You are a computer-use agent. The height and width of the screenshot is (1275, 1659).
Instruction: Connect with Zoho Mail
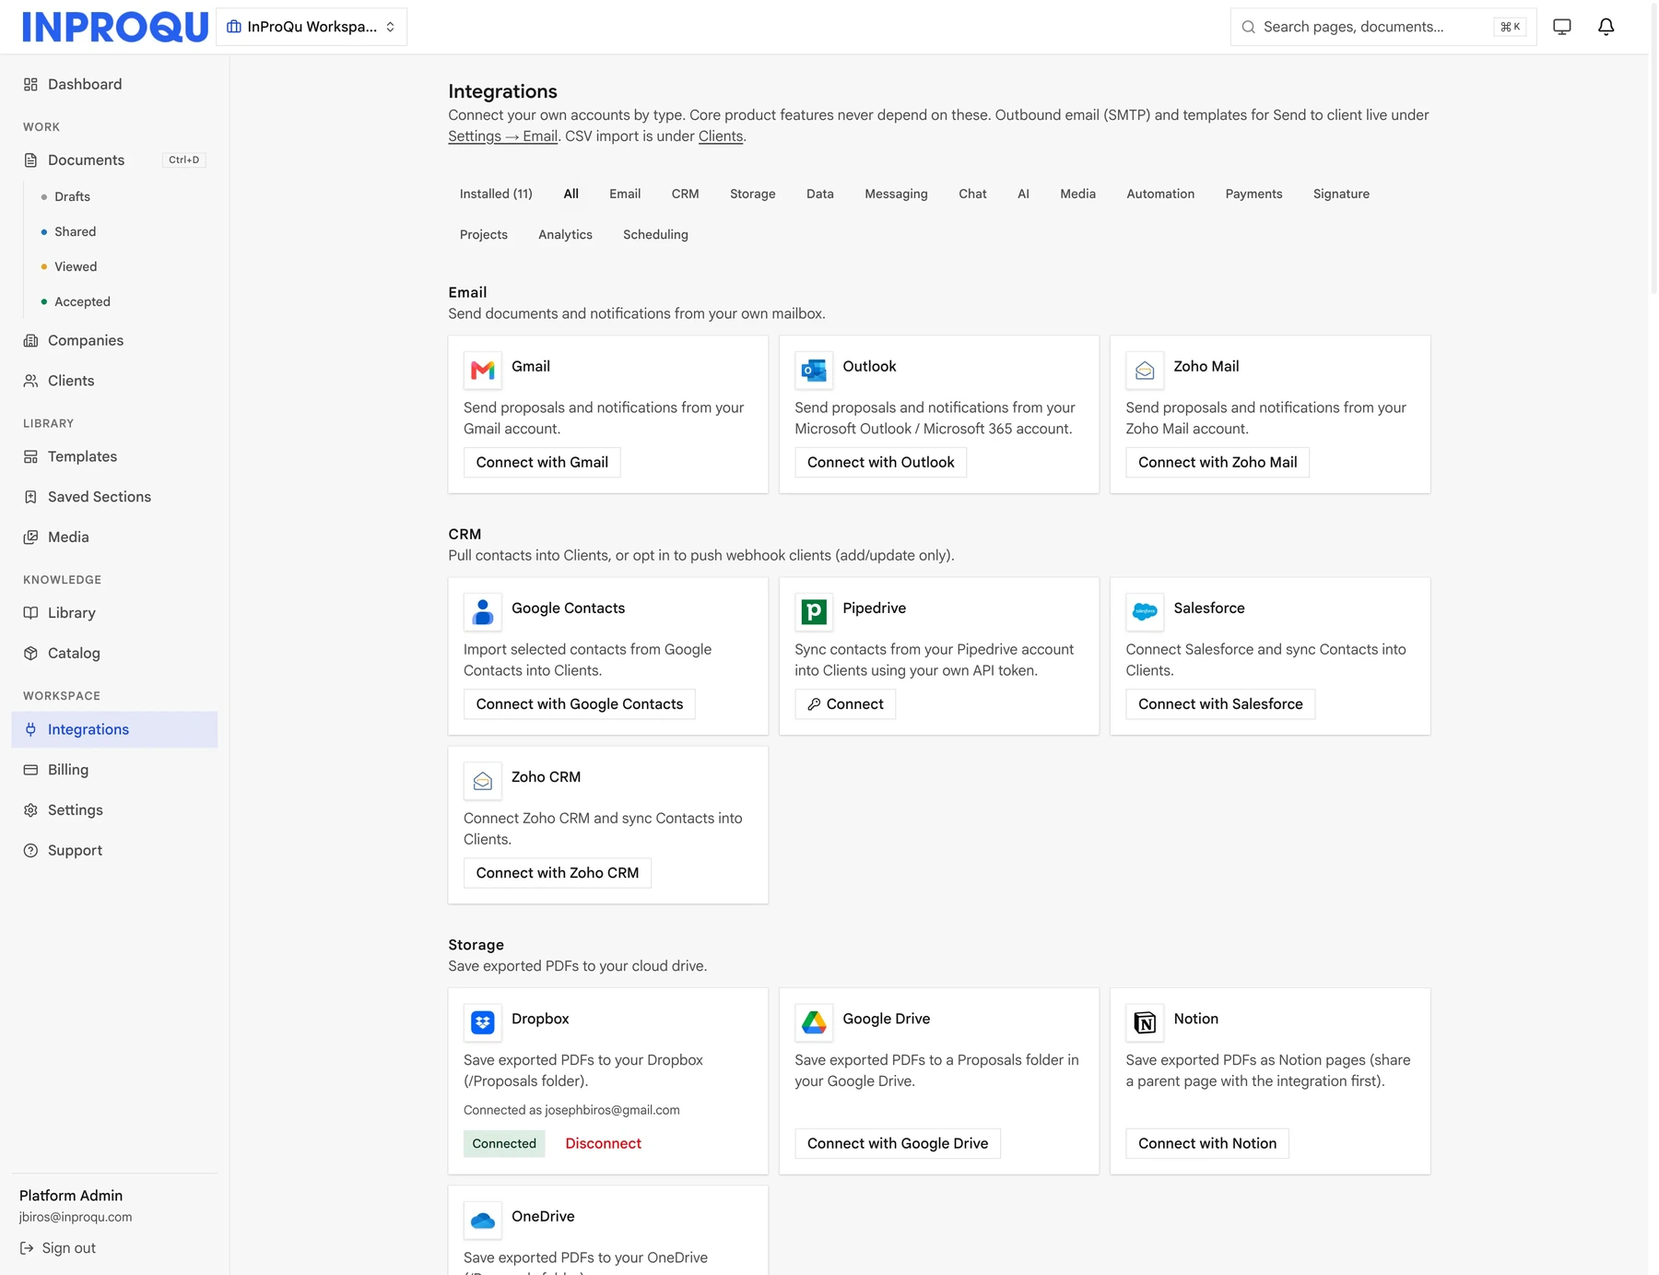1218,462
